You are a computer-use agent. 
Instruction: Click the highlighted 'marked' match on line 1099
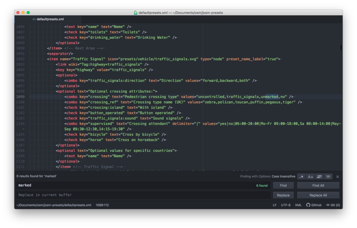272,97
